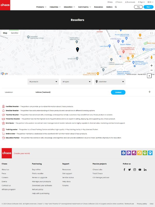Image resolution: width=155 pixels, height=207 pixels.
Task: Click the Sign in link
Action: point(141,2)
